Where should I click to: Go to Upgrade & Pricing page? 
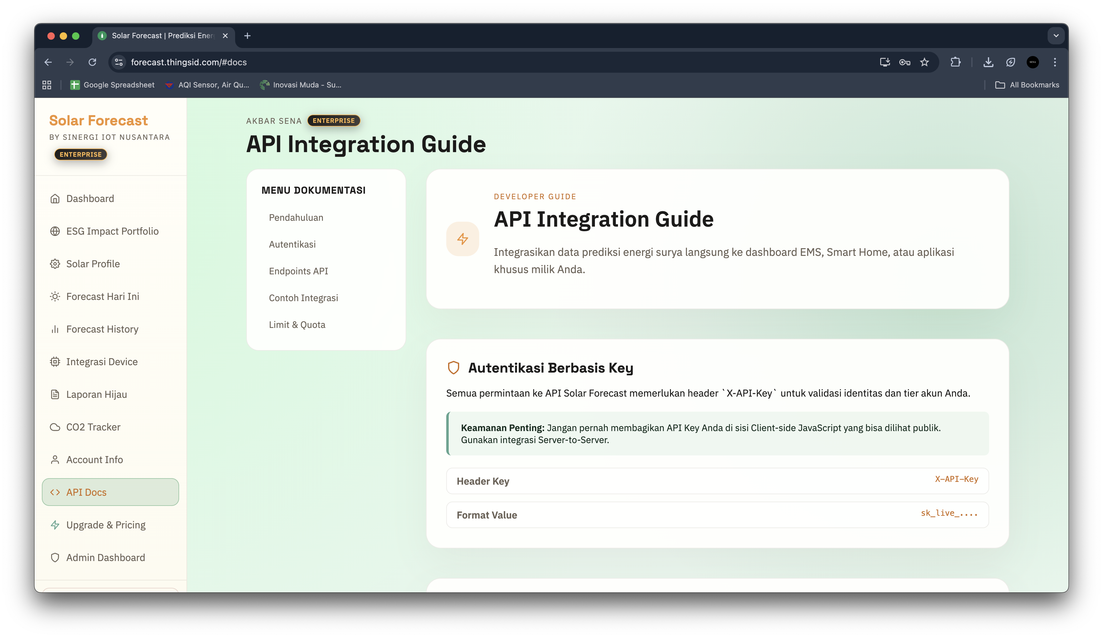(x=106, y=525)
